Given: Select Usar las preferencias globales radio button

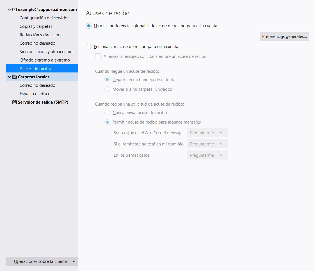Looking at the screenshot, I should [x=89, y=26].
